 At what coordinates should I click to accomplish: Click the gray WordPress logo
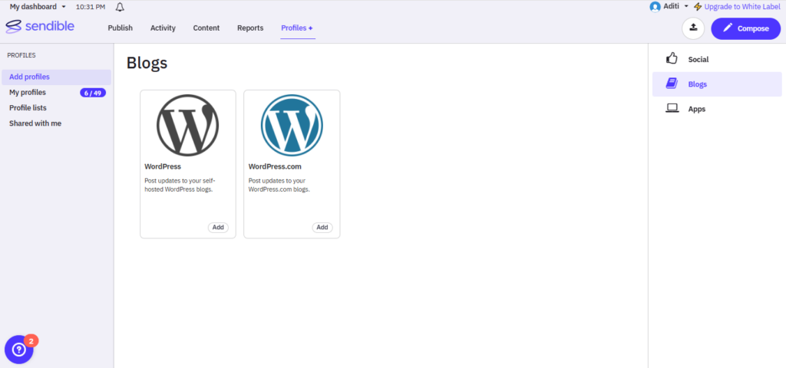(187, 125)
